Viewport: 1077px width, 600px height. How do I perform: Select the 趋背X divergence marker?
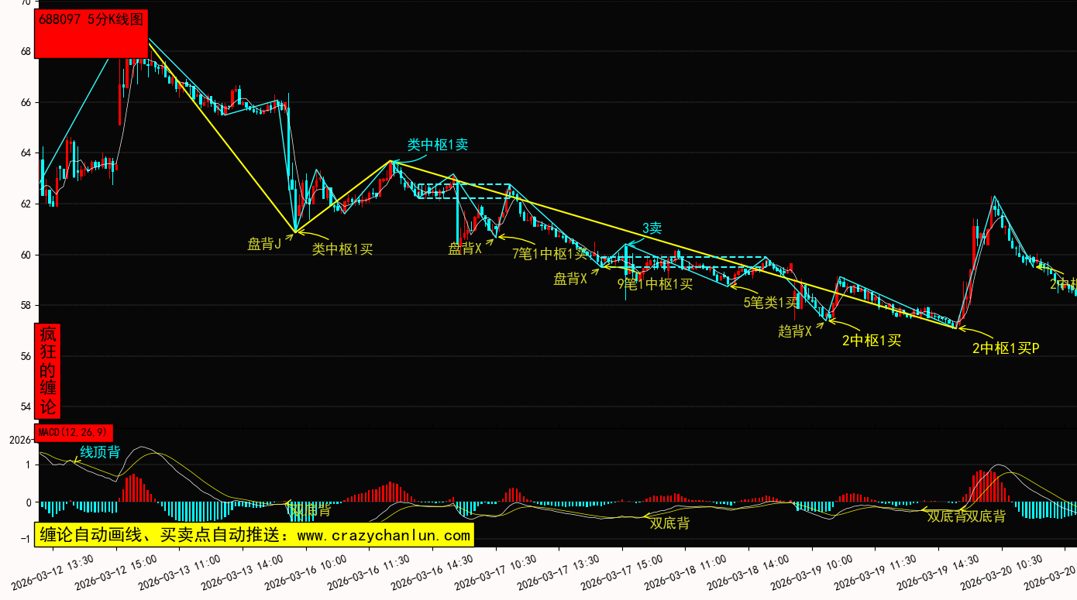tap(794, 331)
